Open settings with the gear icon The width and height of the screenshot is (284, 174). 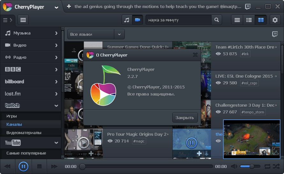275,20
